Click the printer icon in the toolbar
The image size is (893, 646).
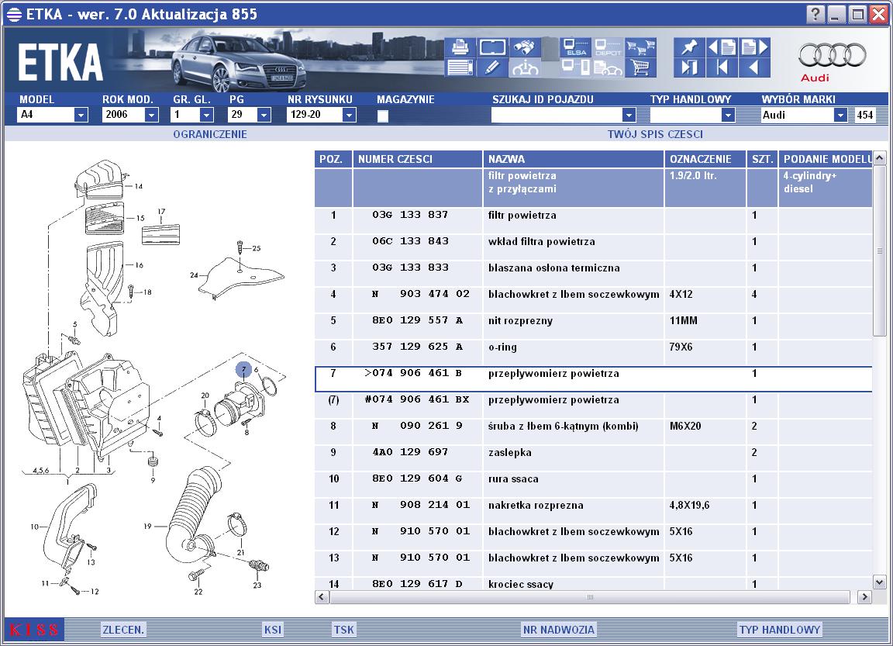click(460, 47)
